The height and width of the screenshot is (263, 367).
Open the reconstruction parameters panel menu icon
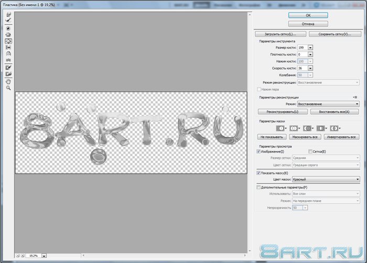point(355,97)
